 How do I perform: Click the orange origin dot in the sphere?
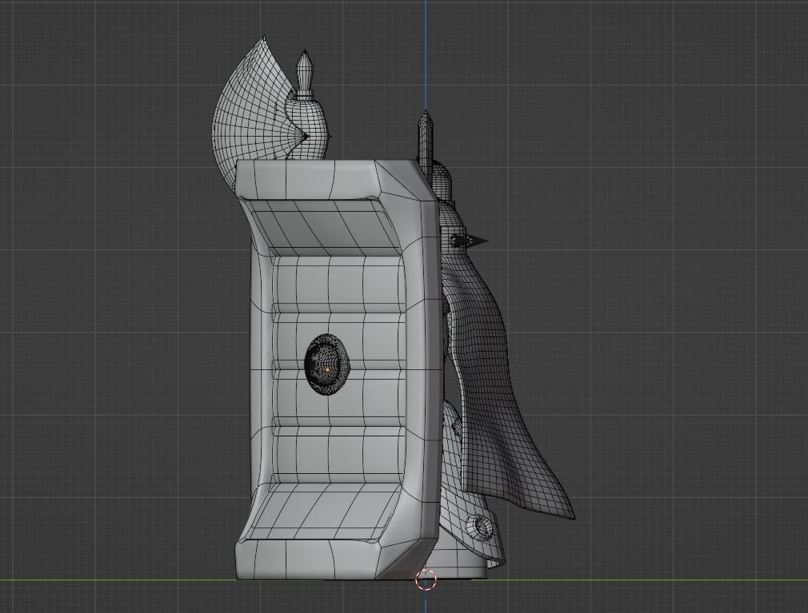pos(326,369)
